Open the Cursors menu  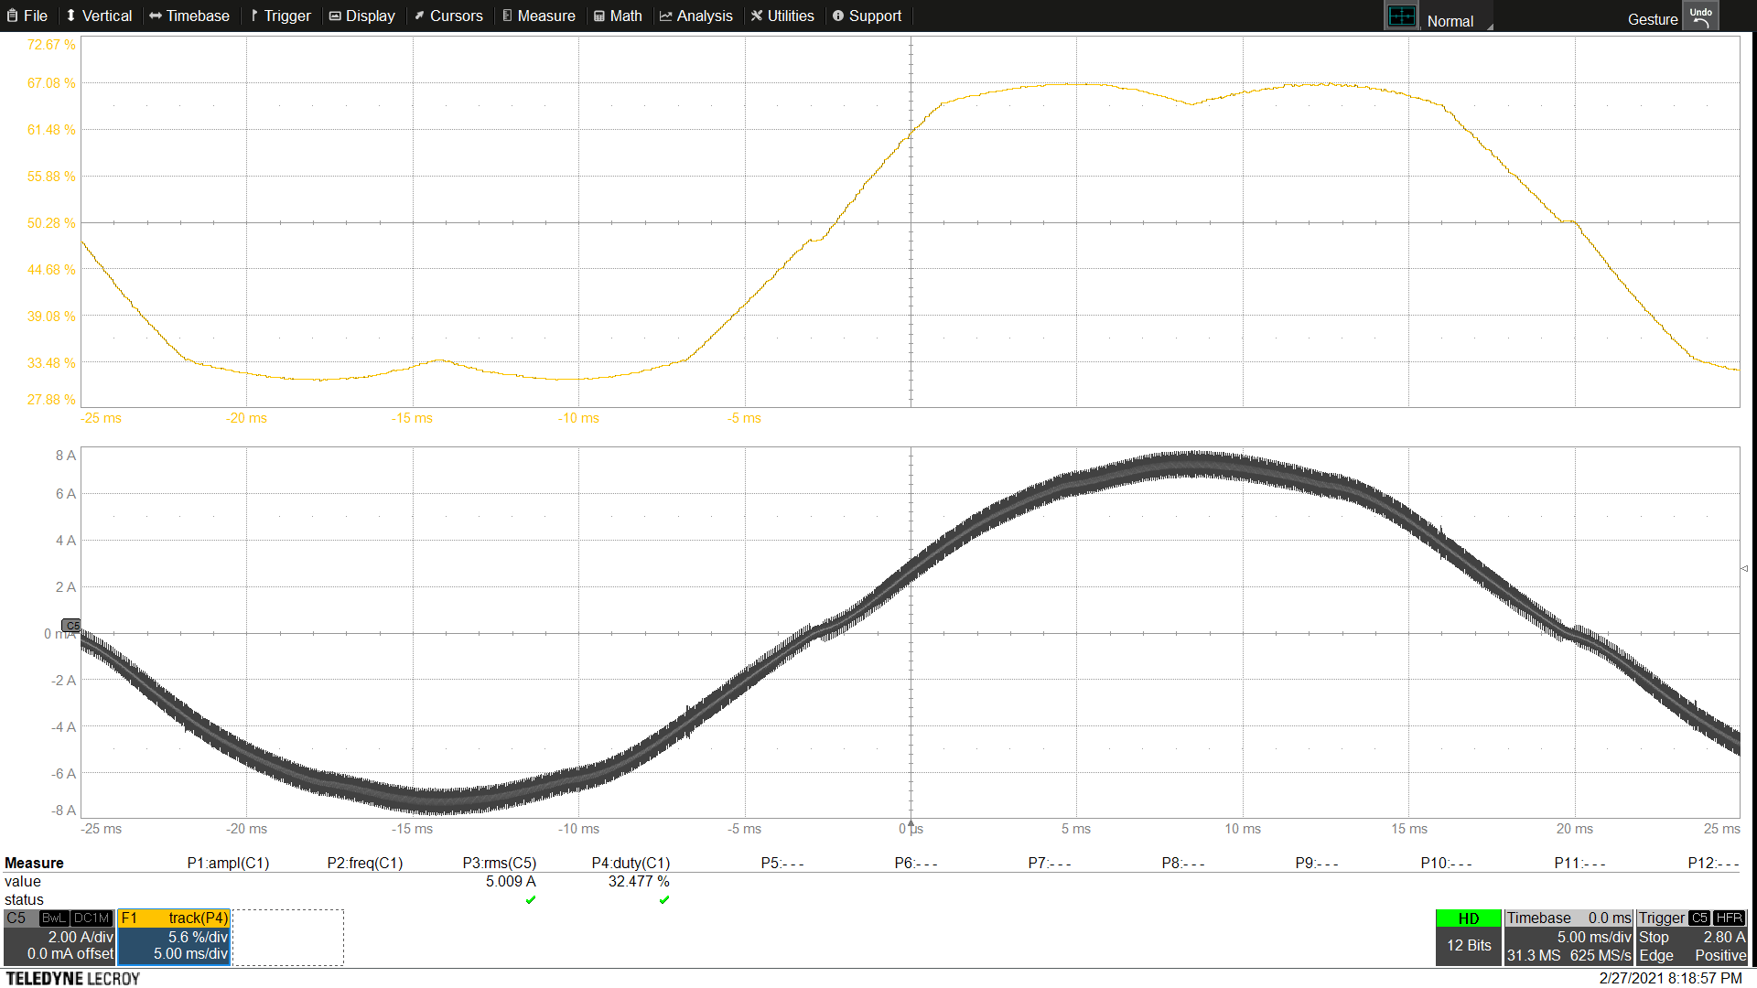tap(448, 16)
